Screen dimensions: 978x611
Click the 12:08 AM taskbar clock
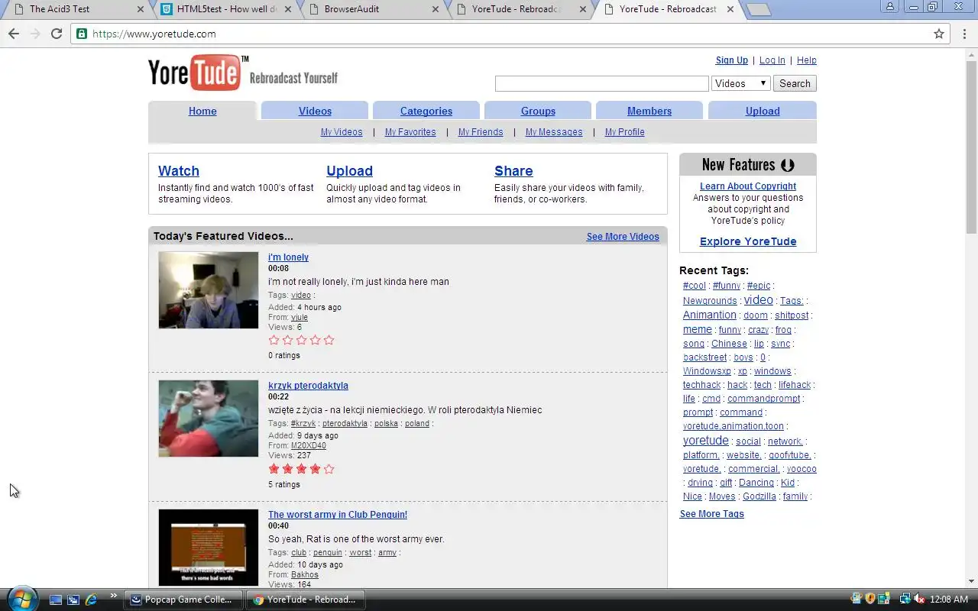950,600
